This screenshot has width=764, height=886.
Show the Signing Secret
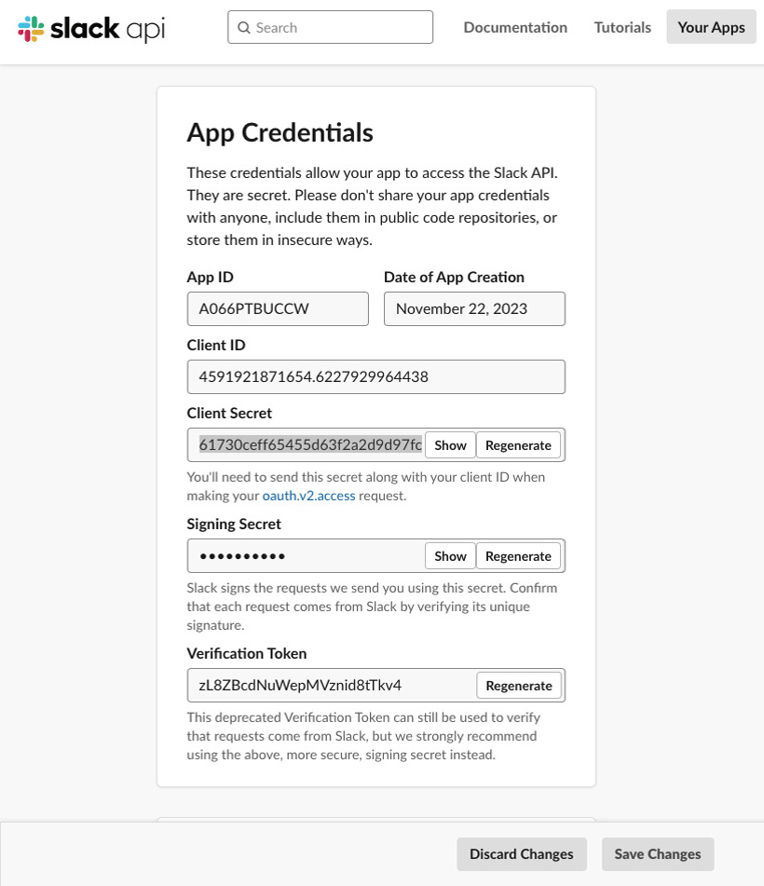click(x=450, y=556)
